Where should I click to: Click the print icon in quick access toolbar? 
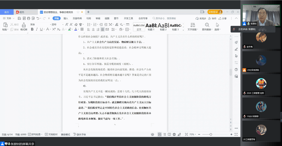coord(28,18)
